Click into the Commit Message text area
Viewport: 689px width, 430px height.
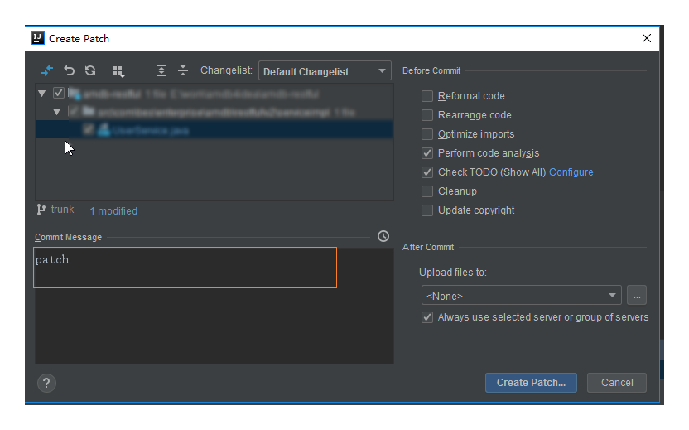pyautogui.click(x=214, y=306)
